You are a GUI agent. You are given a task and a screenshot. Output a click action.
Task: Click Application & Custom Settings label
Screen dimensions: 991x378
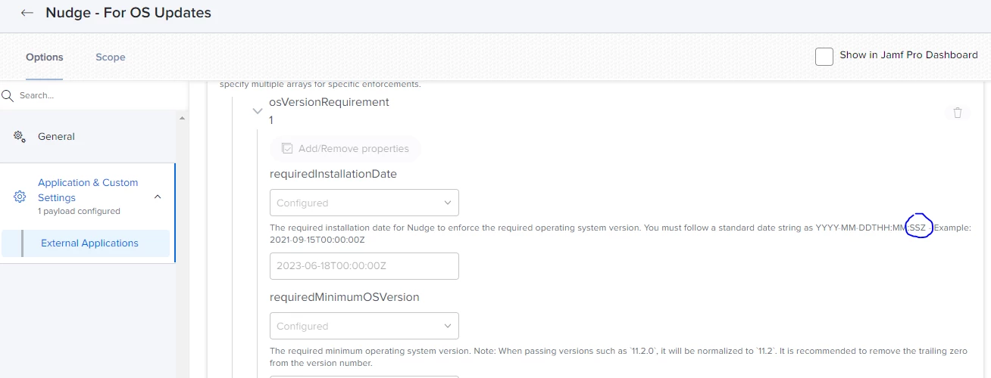coord(88,190)
